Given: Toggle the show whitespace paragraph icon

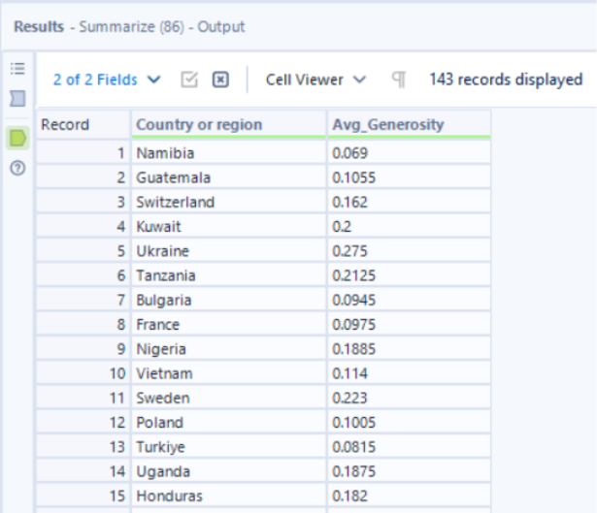Looking at the screenshot, I should click(399, 80).
